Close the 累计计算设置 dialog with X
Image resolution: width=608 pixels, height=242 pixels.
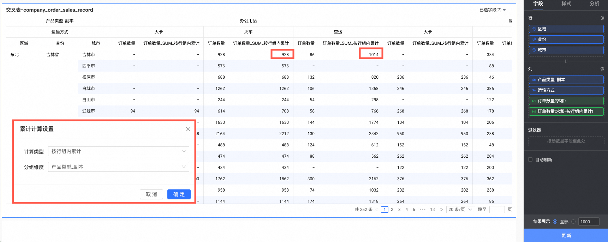tap(188, 129)
